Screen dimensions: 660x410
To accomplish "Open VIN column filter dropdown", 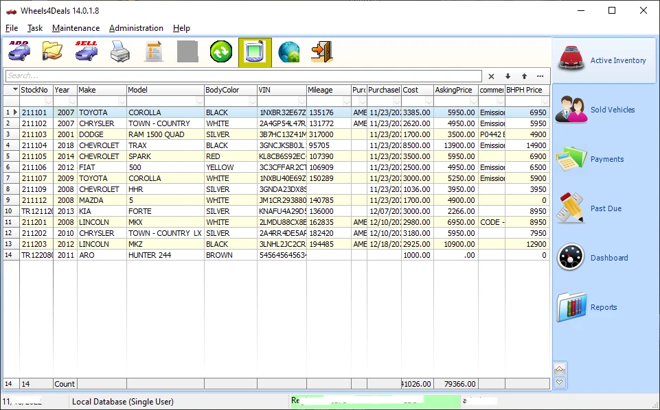I will [x=301, y=101].
